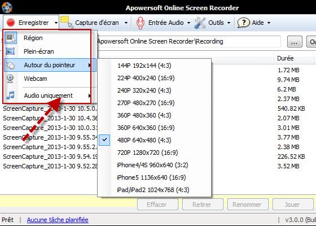This screenshot has height=226, width=316.
Task: Expand the Audio uniquement submenu arrow
Action: [x=90, y=95]
